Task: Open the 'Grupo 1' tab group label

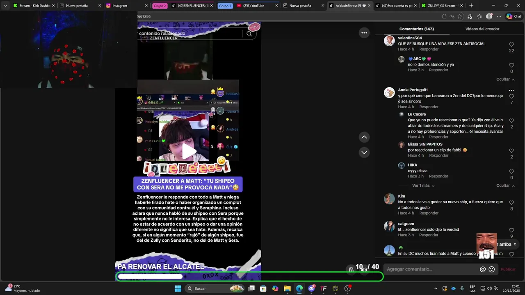Action: coord(225,6)
